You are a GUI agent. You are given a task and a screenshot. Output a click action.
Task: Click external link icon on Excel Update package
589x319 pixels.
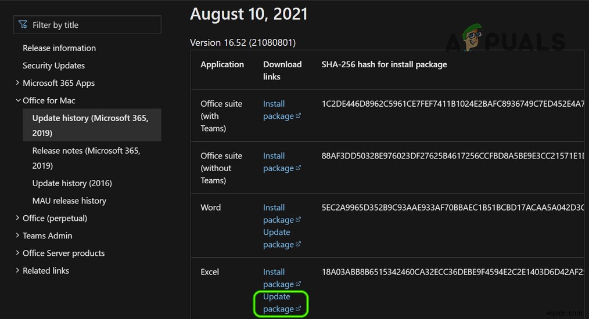(298, 309)
